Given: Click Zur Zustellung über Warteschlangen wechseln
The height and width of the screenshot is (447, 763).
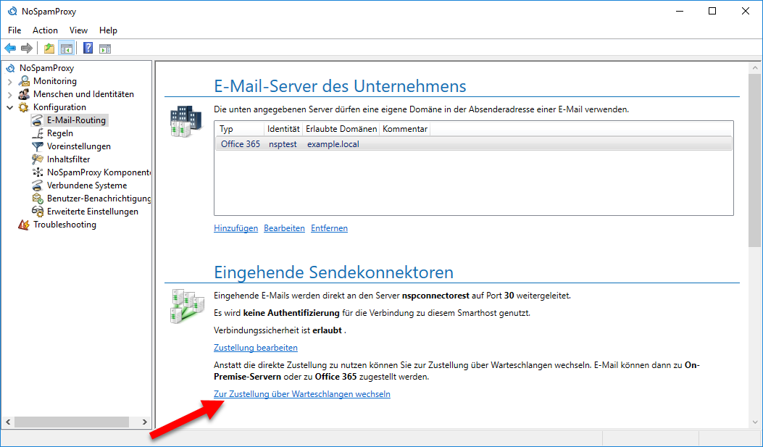Looking at the screenshot, I should [302, 394].
